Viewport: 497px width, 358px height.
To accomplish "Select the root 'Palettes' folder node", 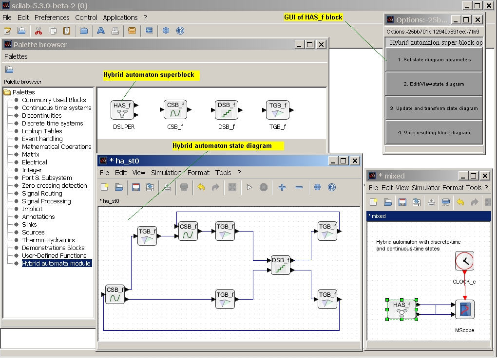I will (x=23, y=92).
